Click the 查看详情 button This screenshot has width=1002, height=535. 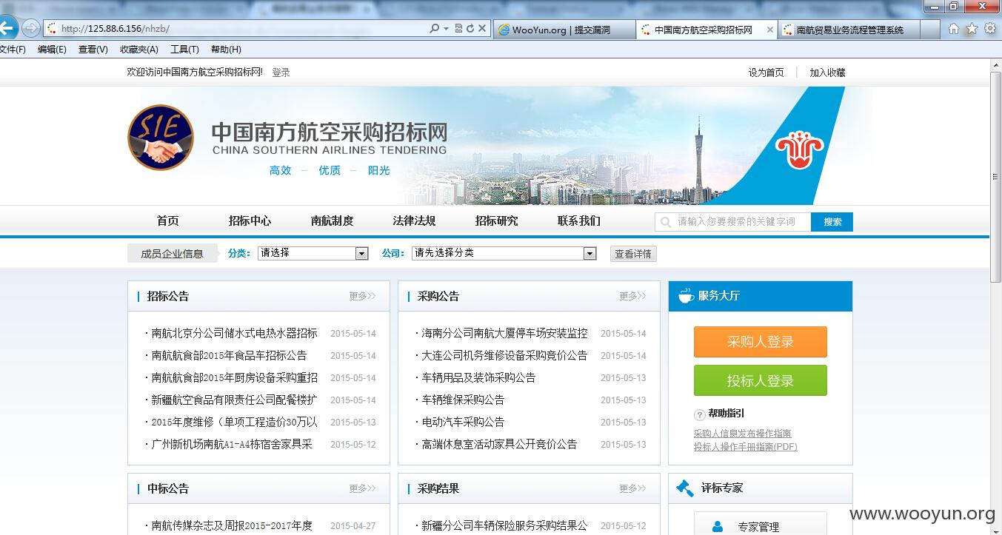point(633,254)
